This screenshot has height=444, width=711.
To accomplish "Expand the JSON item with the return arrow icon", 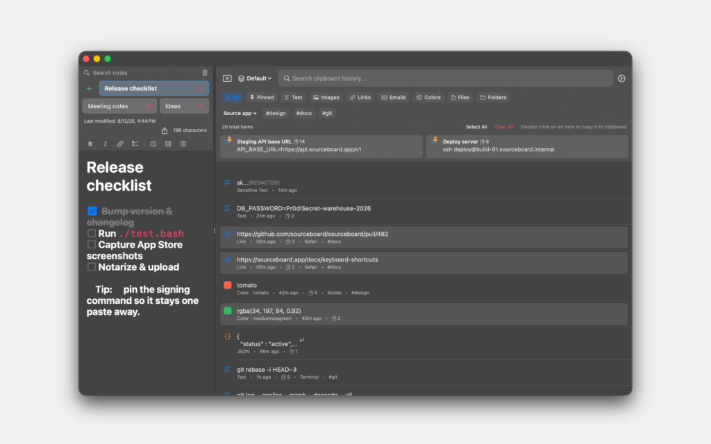I will tap(302, 340).
